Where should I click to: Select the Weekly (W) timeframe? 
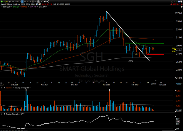pos(25,1)
